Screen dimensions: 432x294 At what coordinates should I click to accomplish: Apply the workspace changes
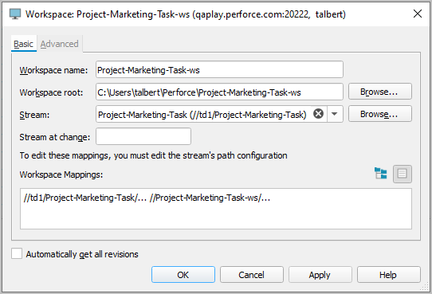point(320,274)
